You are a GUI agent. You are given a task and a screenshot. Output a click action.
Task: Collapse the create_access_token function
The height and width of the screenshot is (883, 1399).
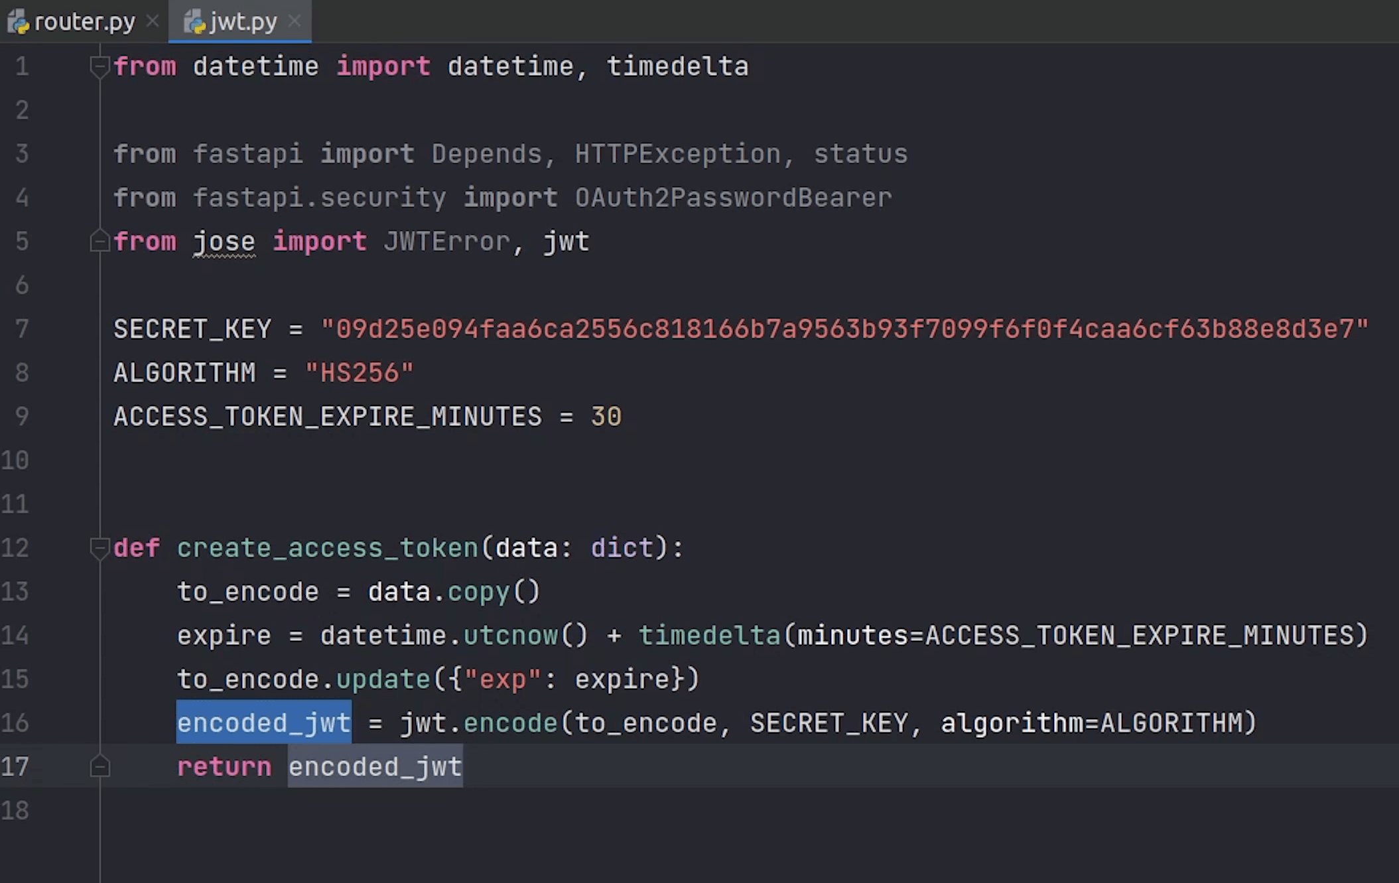[100, 547]
